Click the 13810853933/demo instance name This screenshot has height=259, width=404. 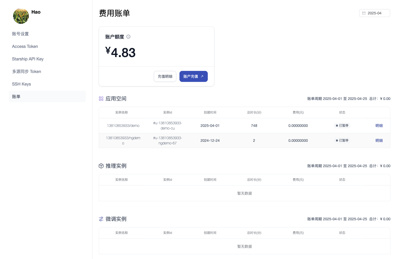tap(123, 126)
